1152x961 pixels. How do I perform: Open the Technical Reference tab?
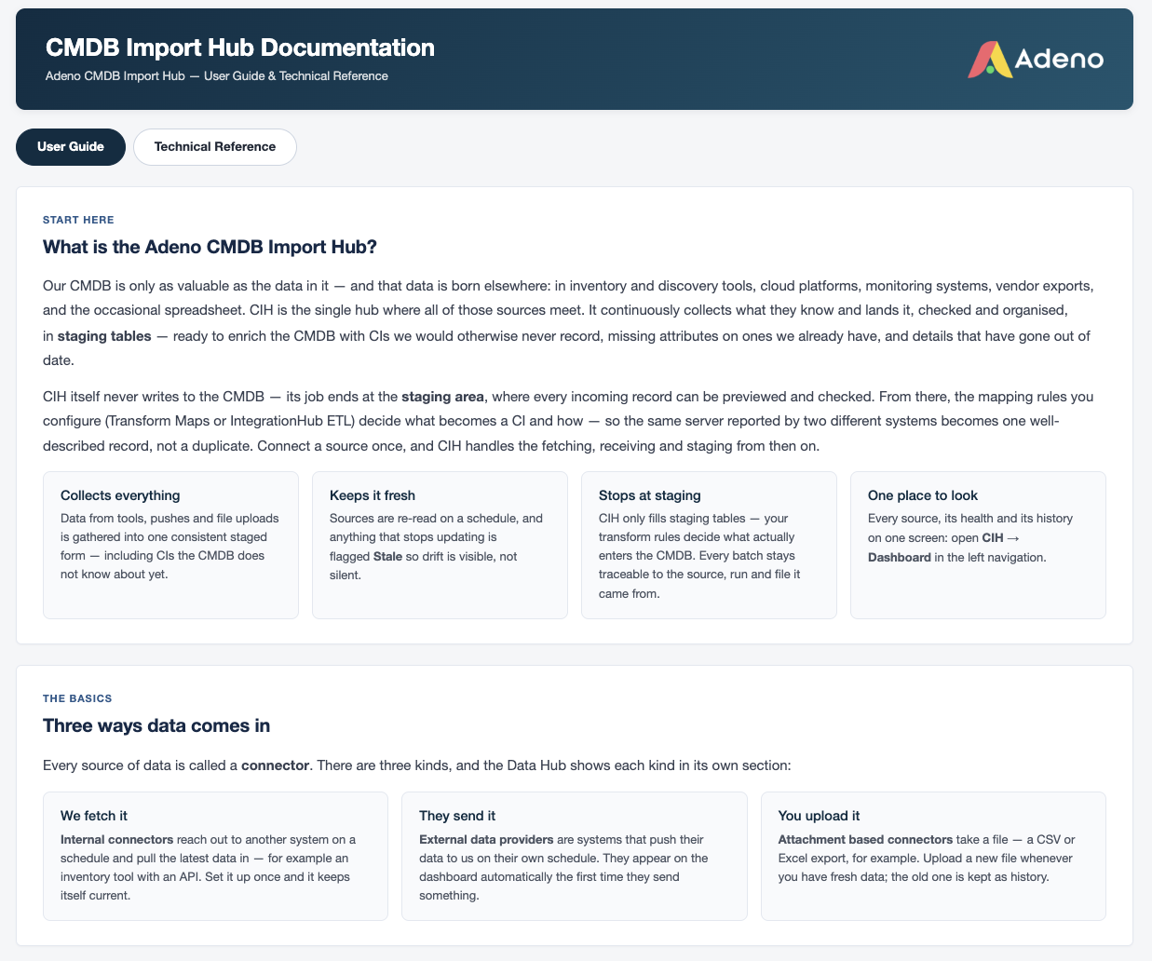click(215, 147)
